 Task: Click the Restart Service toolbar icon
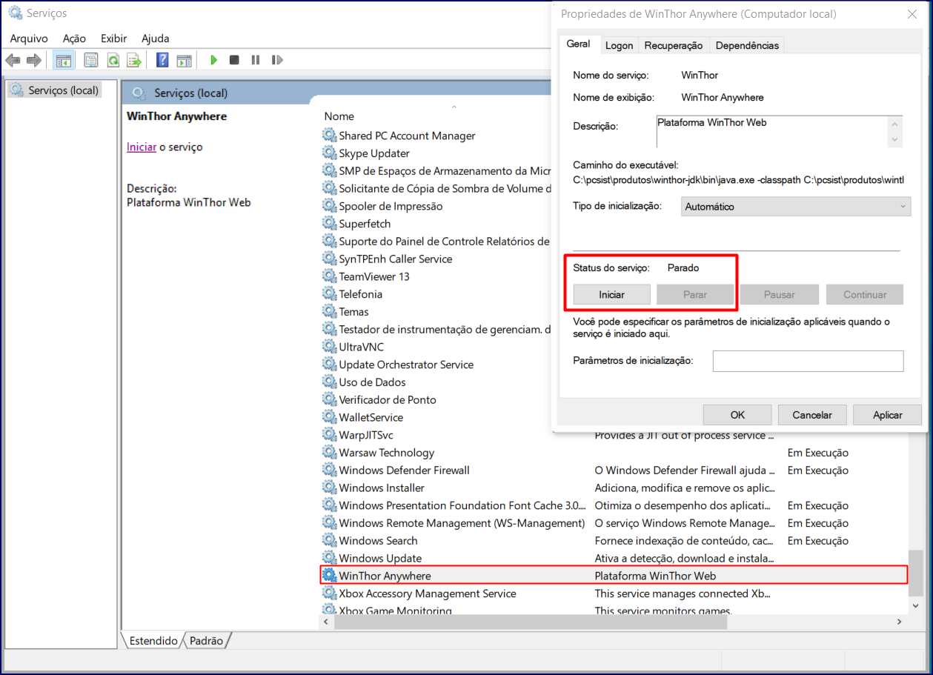pyautogui.click(x=277, y=60)
